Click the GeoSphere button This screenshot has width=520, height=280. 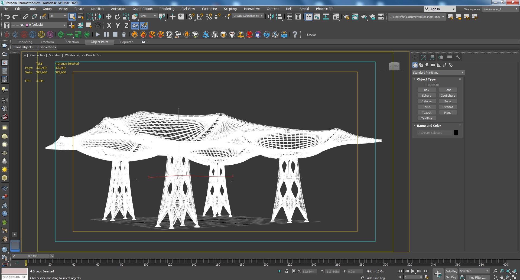pyautogui.click(x=448, y=96)
